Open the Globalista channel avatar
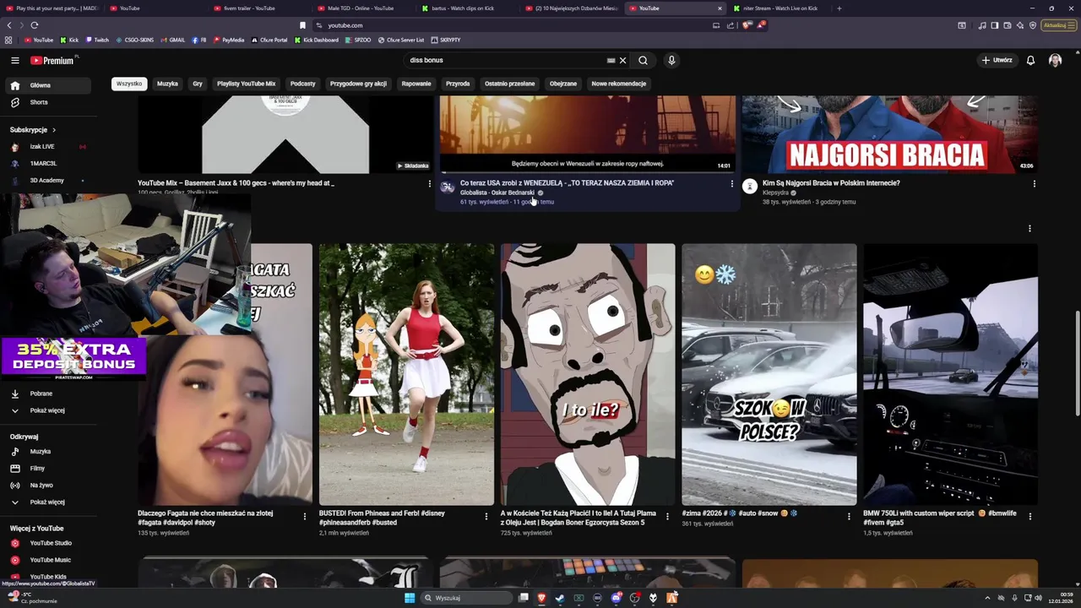Screen dimensions: 1081x608 (x=448, y=187)
